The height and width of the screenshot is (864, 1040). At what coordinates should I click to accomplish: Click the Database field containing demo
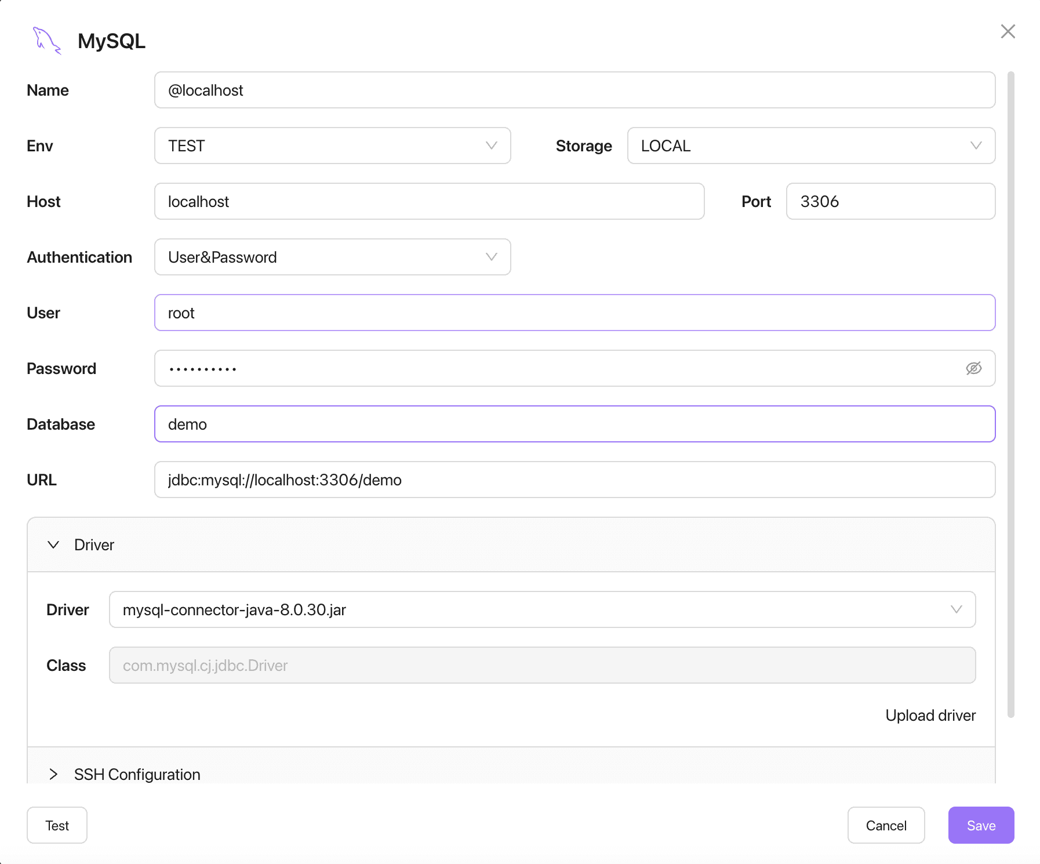pos(574,424)
